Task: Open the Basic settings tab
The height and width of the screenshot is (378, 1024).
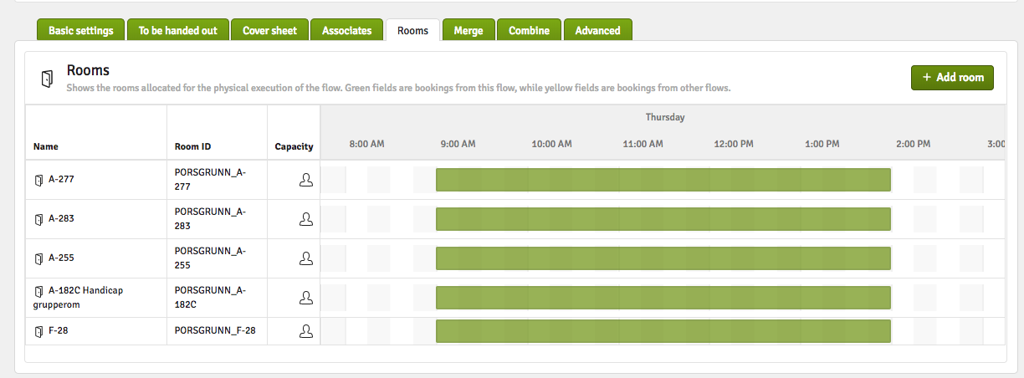Action: coord(81,30)
